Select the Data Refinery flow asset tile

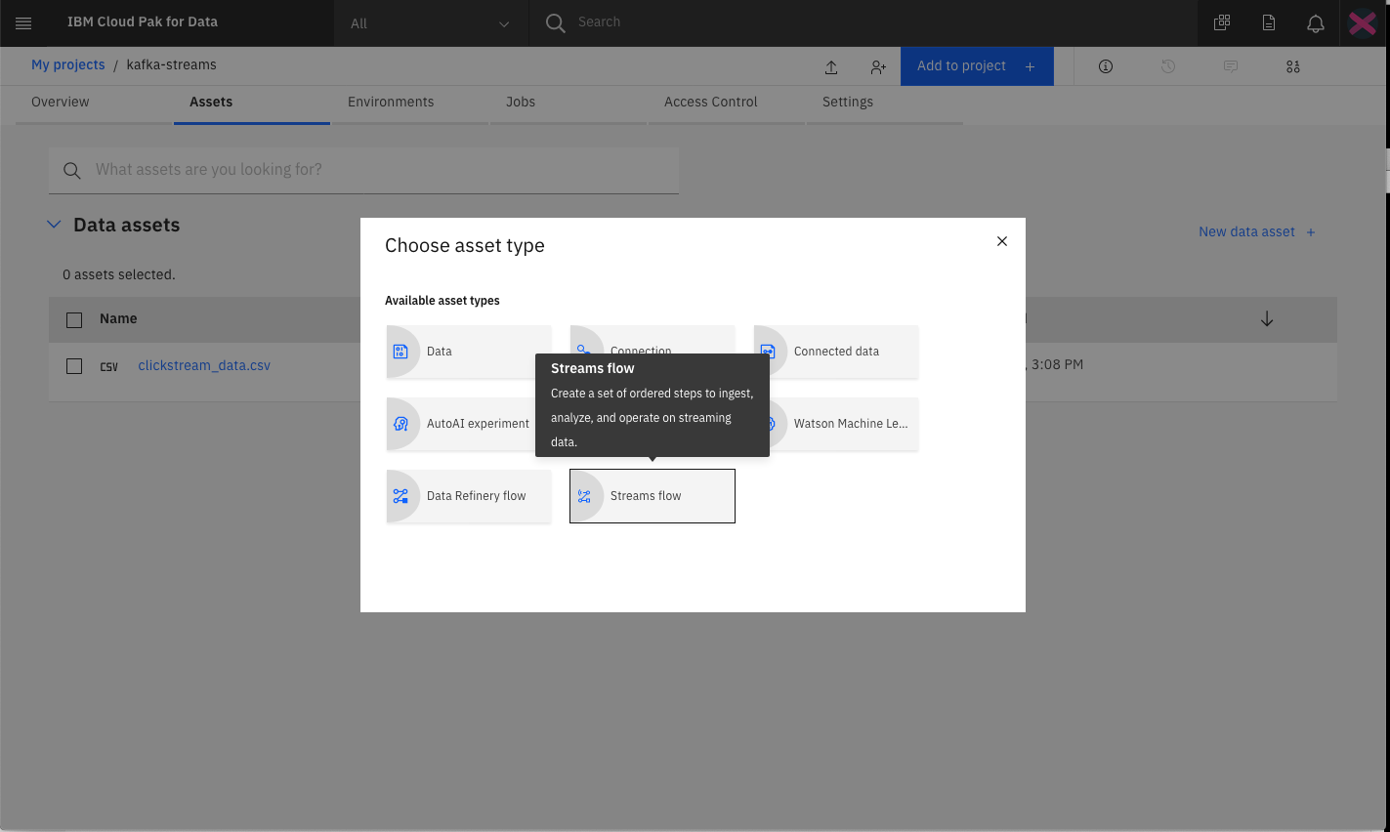[469, 496]
